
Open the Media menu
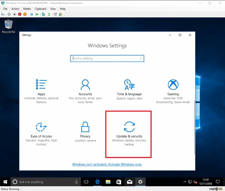coord(27,9)
